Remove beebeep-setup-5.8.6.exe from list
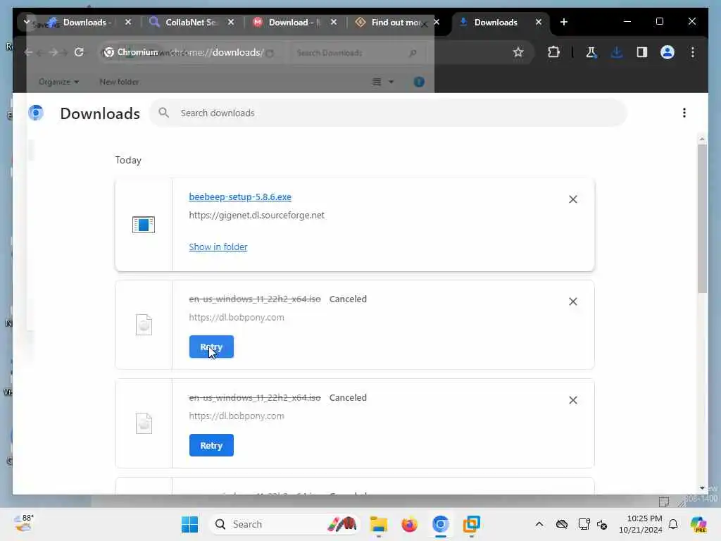 573,199
